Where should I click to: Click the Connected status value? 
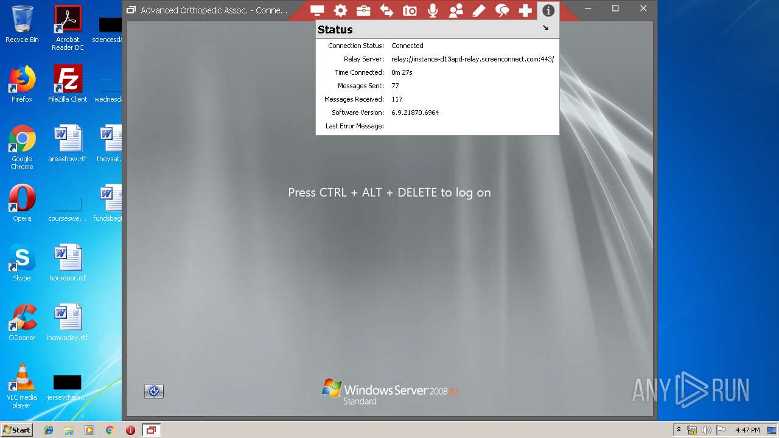click(x=407, y=46)
